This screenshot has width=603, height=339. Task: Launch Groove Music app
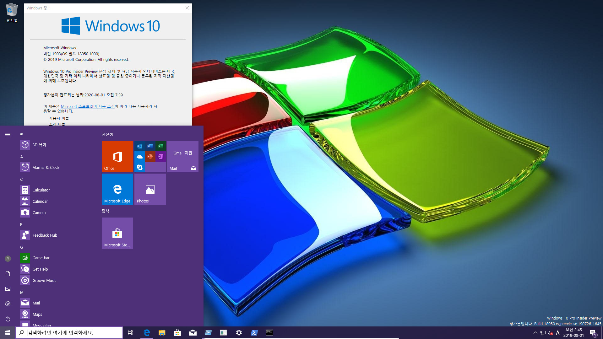click(57, 280)
